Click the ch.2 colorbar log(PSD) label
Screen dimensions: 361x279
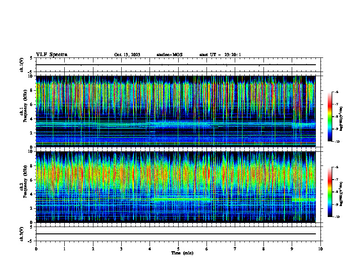341,194
